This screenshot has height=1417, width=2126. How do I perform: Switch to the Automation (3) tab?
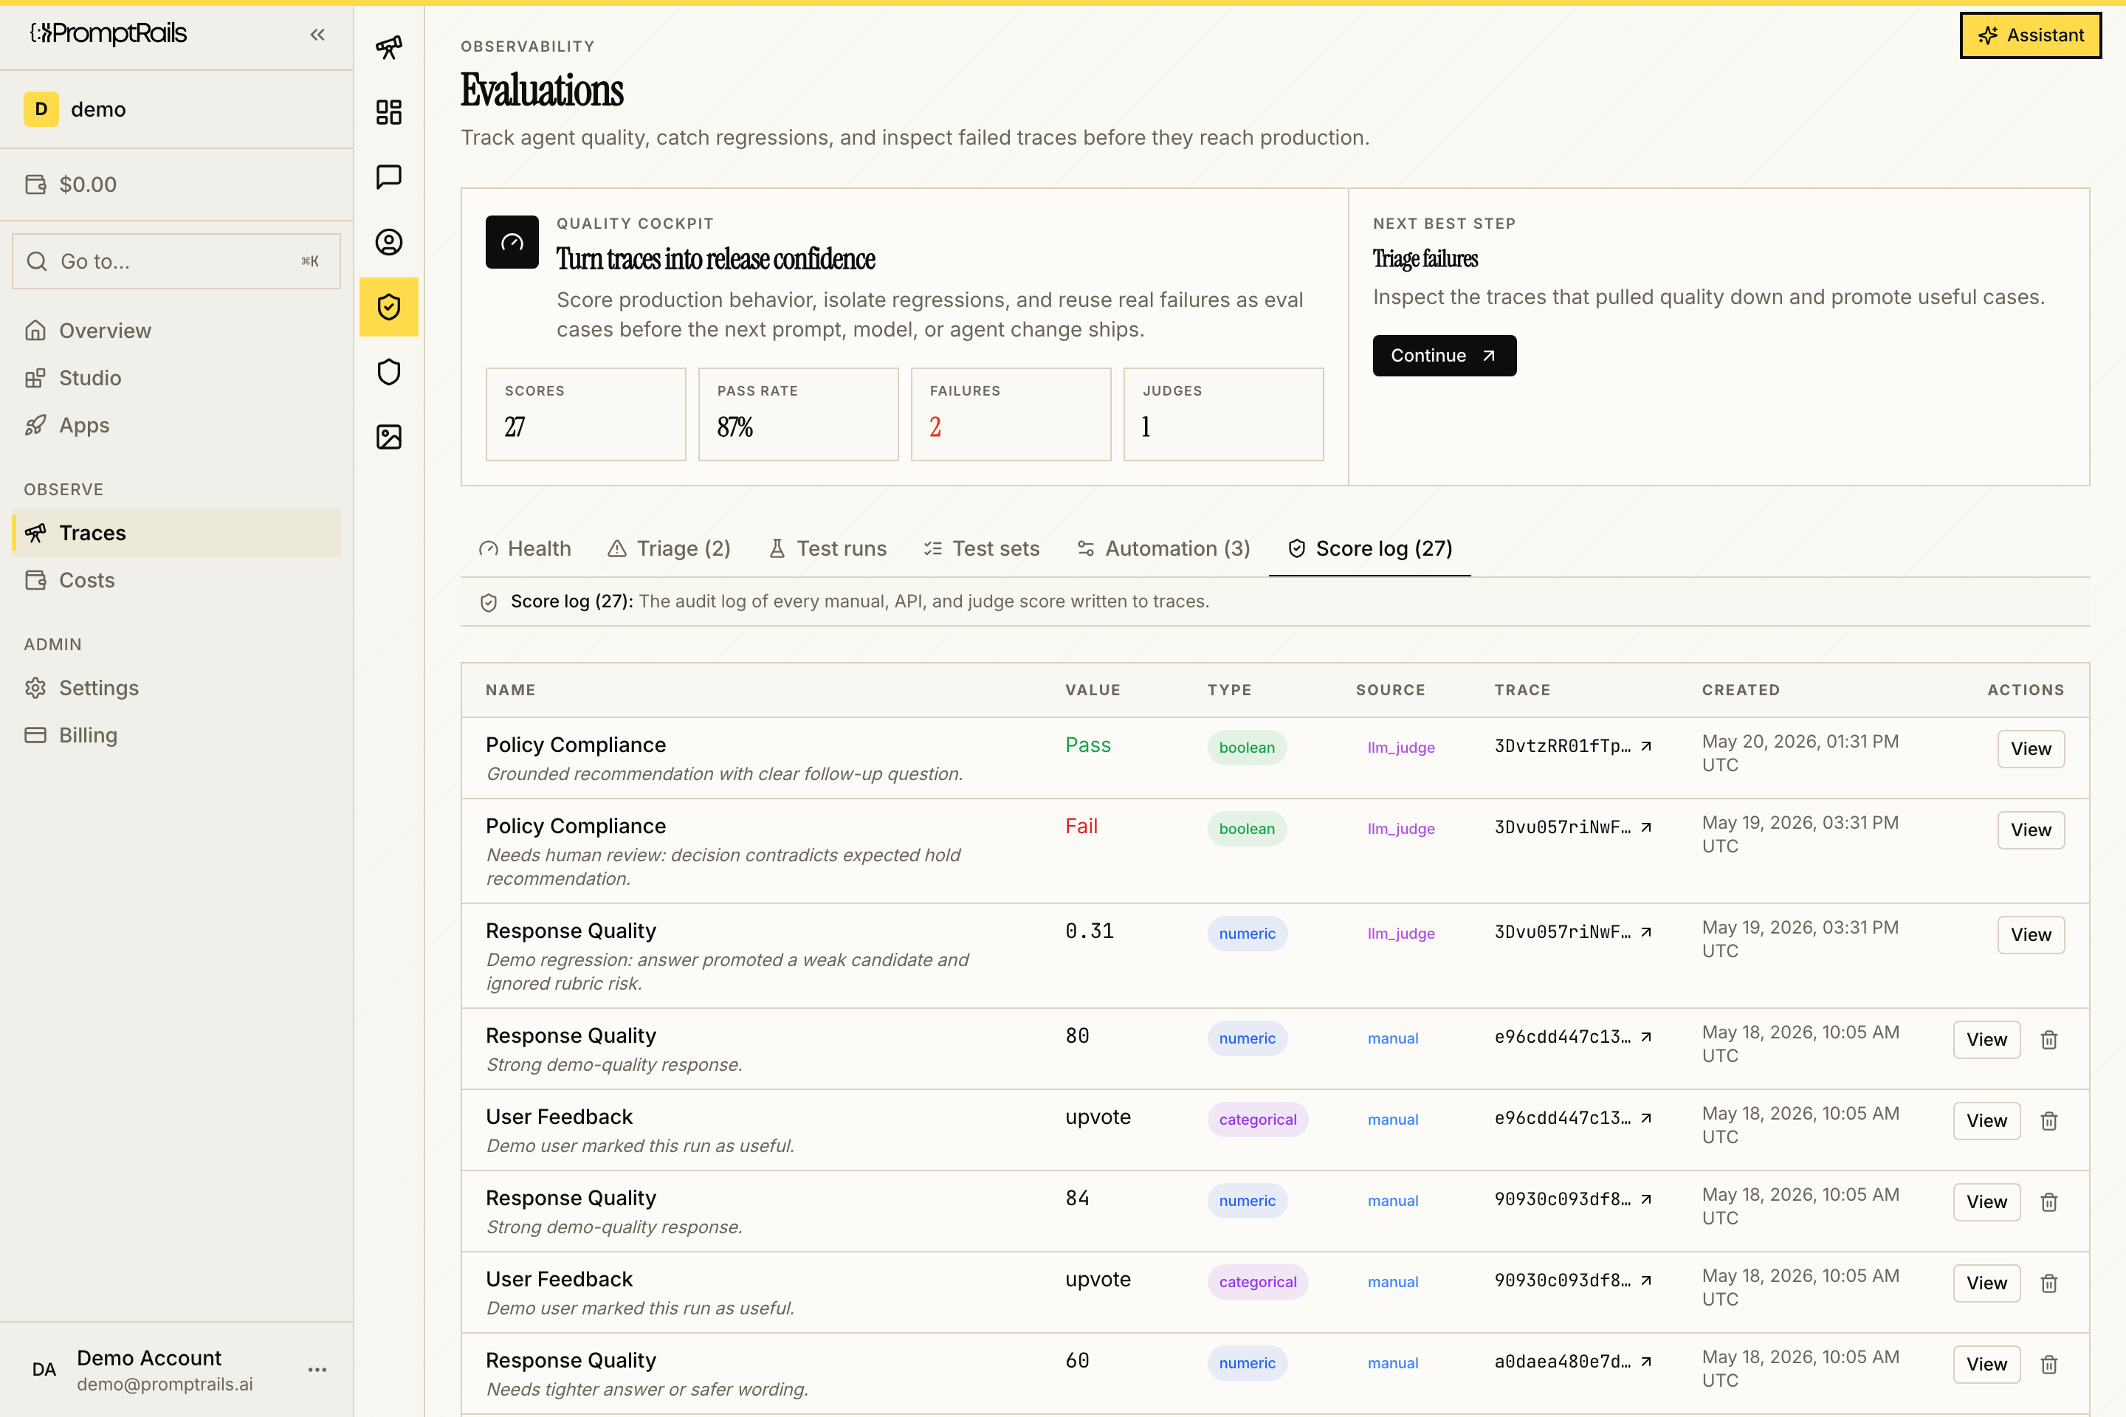pos(1163,548)
